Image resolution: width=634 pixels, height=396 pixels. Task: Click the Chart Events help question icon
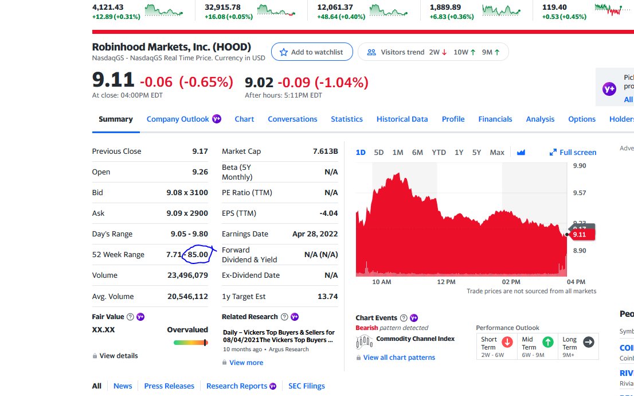coord(404,318)
